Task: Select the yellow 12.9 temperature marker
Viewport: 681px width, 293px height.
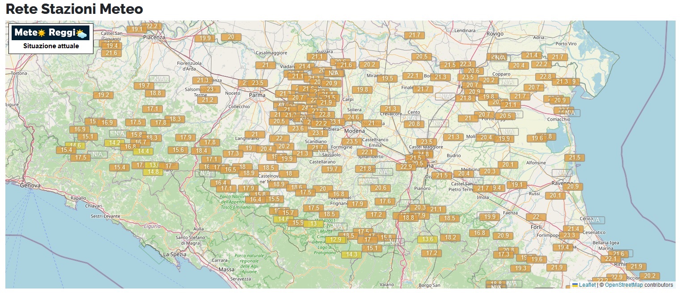Action: point(336,239)
